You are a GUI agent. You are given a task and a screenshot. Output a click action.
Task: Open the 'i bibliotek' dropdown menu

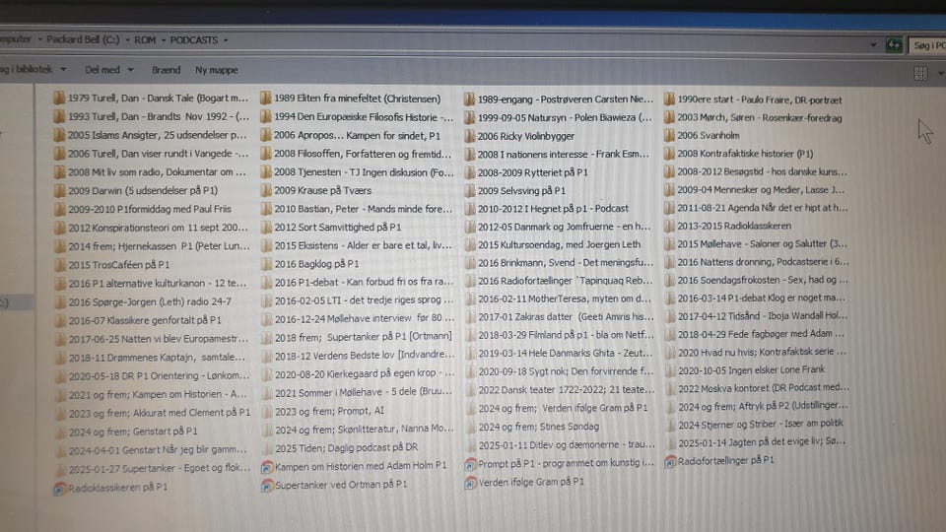click(34, 69)
